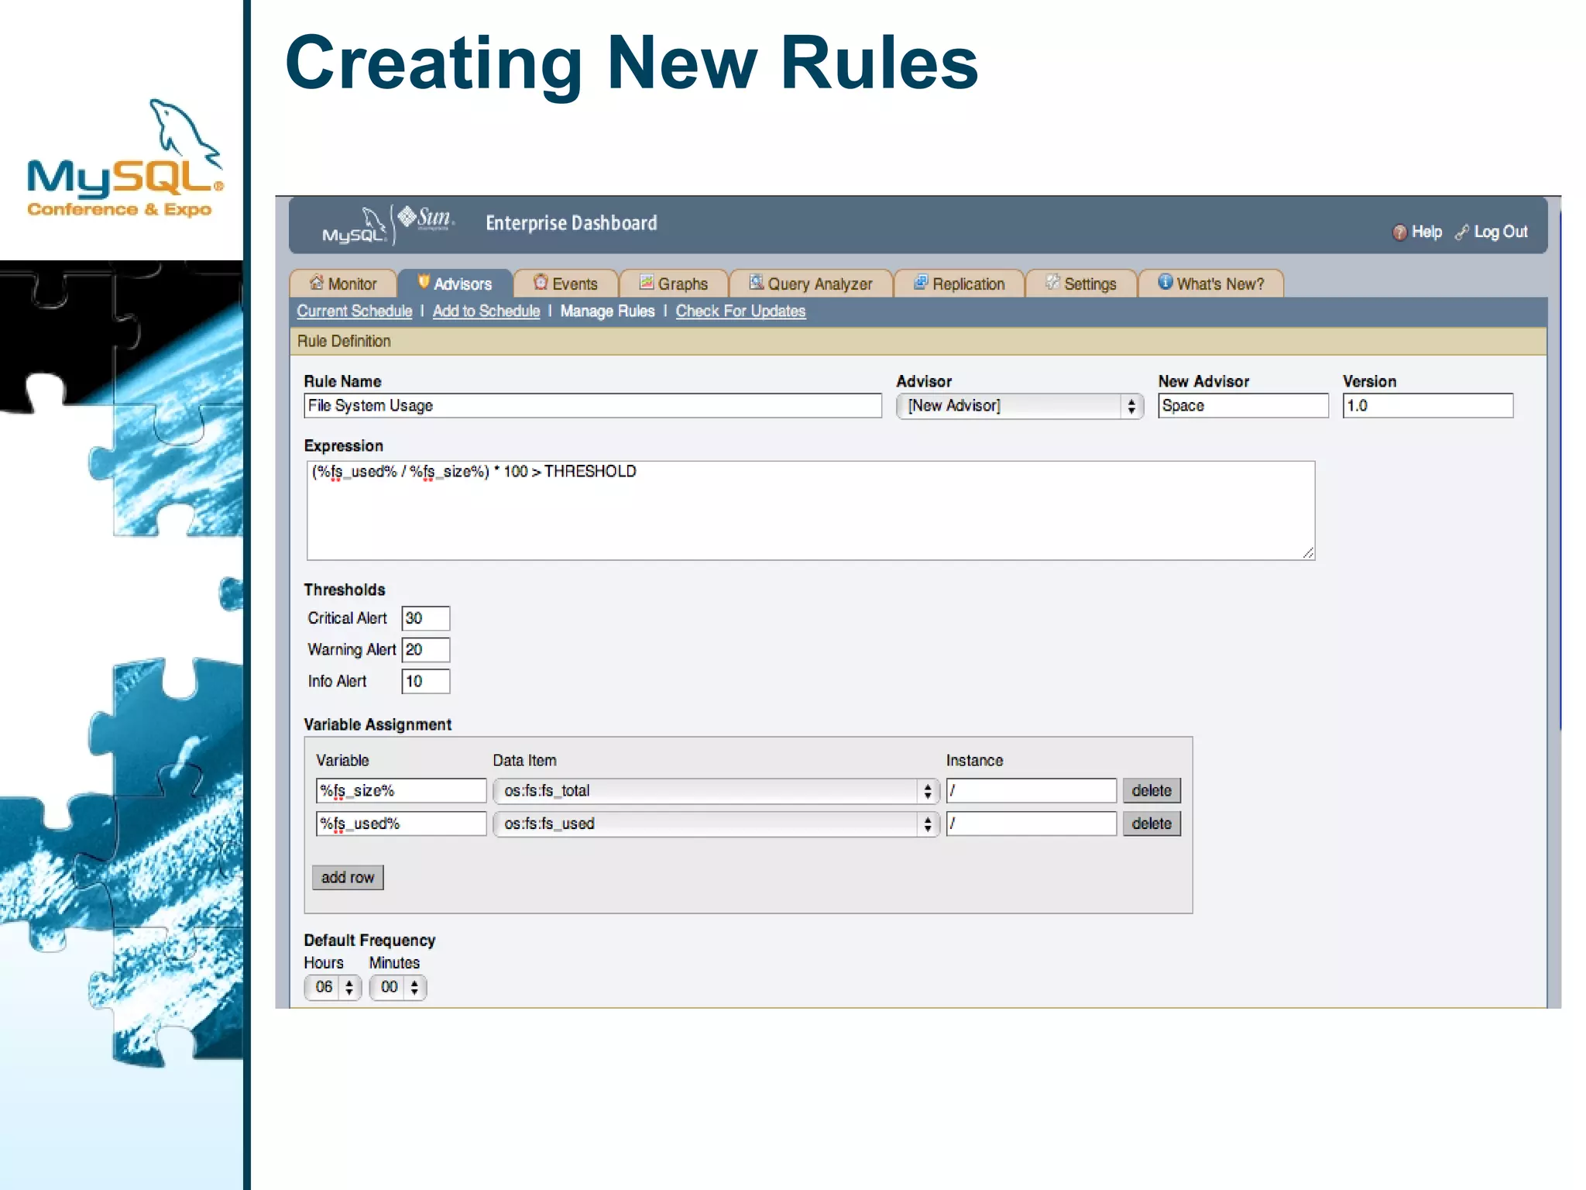This screenshot has height=1190, width=1586.
Task: Click the Instance field in fs_size row
Action: tap(1031, 791)
